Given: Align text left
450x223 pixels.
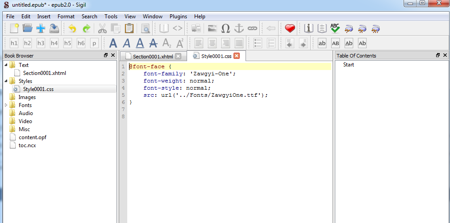Looking at the screenshot, I should pyautogui.click(x=199, y=43).
